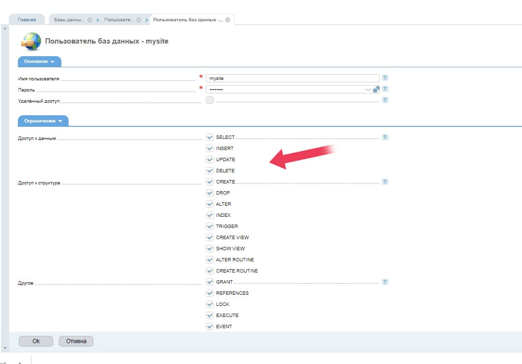The image size is (522, 364).
Task: Switch to the Главная tab
Action: 27,20
